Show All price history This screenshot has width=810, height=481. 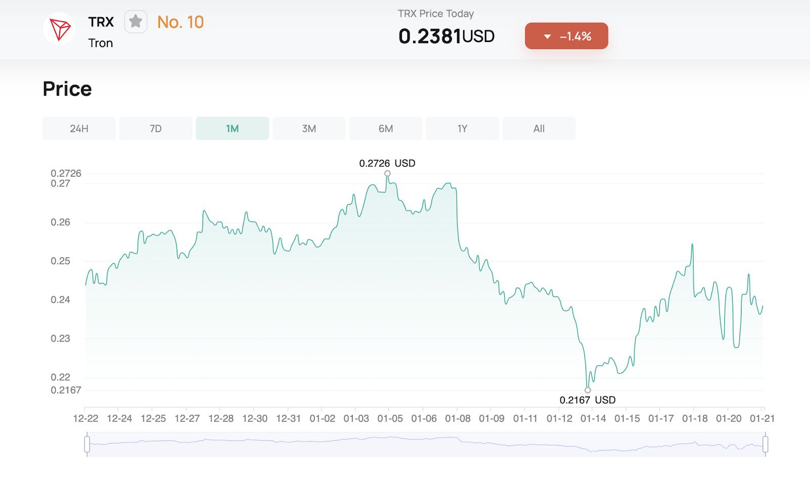pyautogui.click(x=539, y=129)
